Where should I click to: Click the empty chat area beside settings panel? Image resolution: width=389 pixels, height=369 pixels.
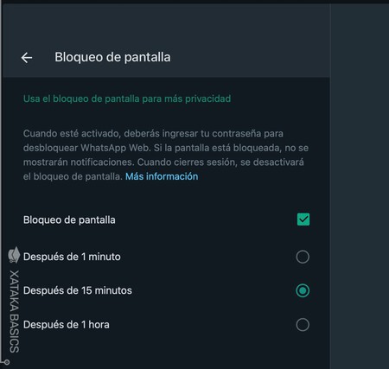tap(360, 184)
